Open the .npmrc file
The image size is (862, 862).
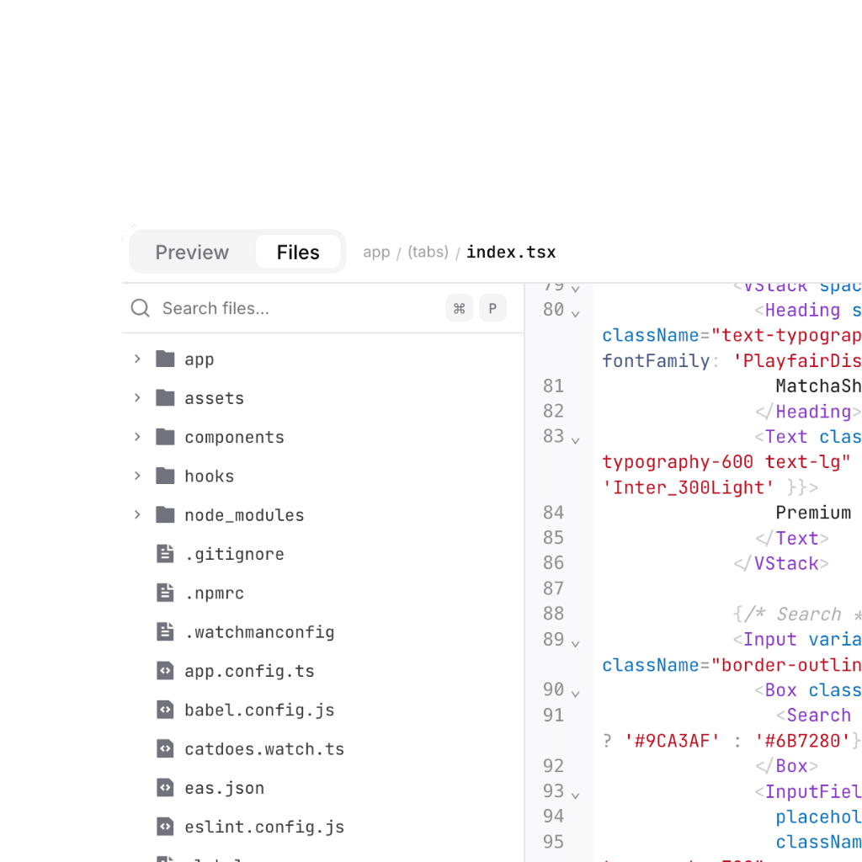pos(322,593)
